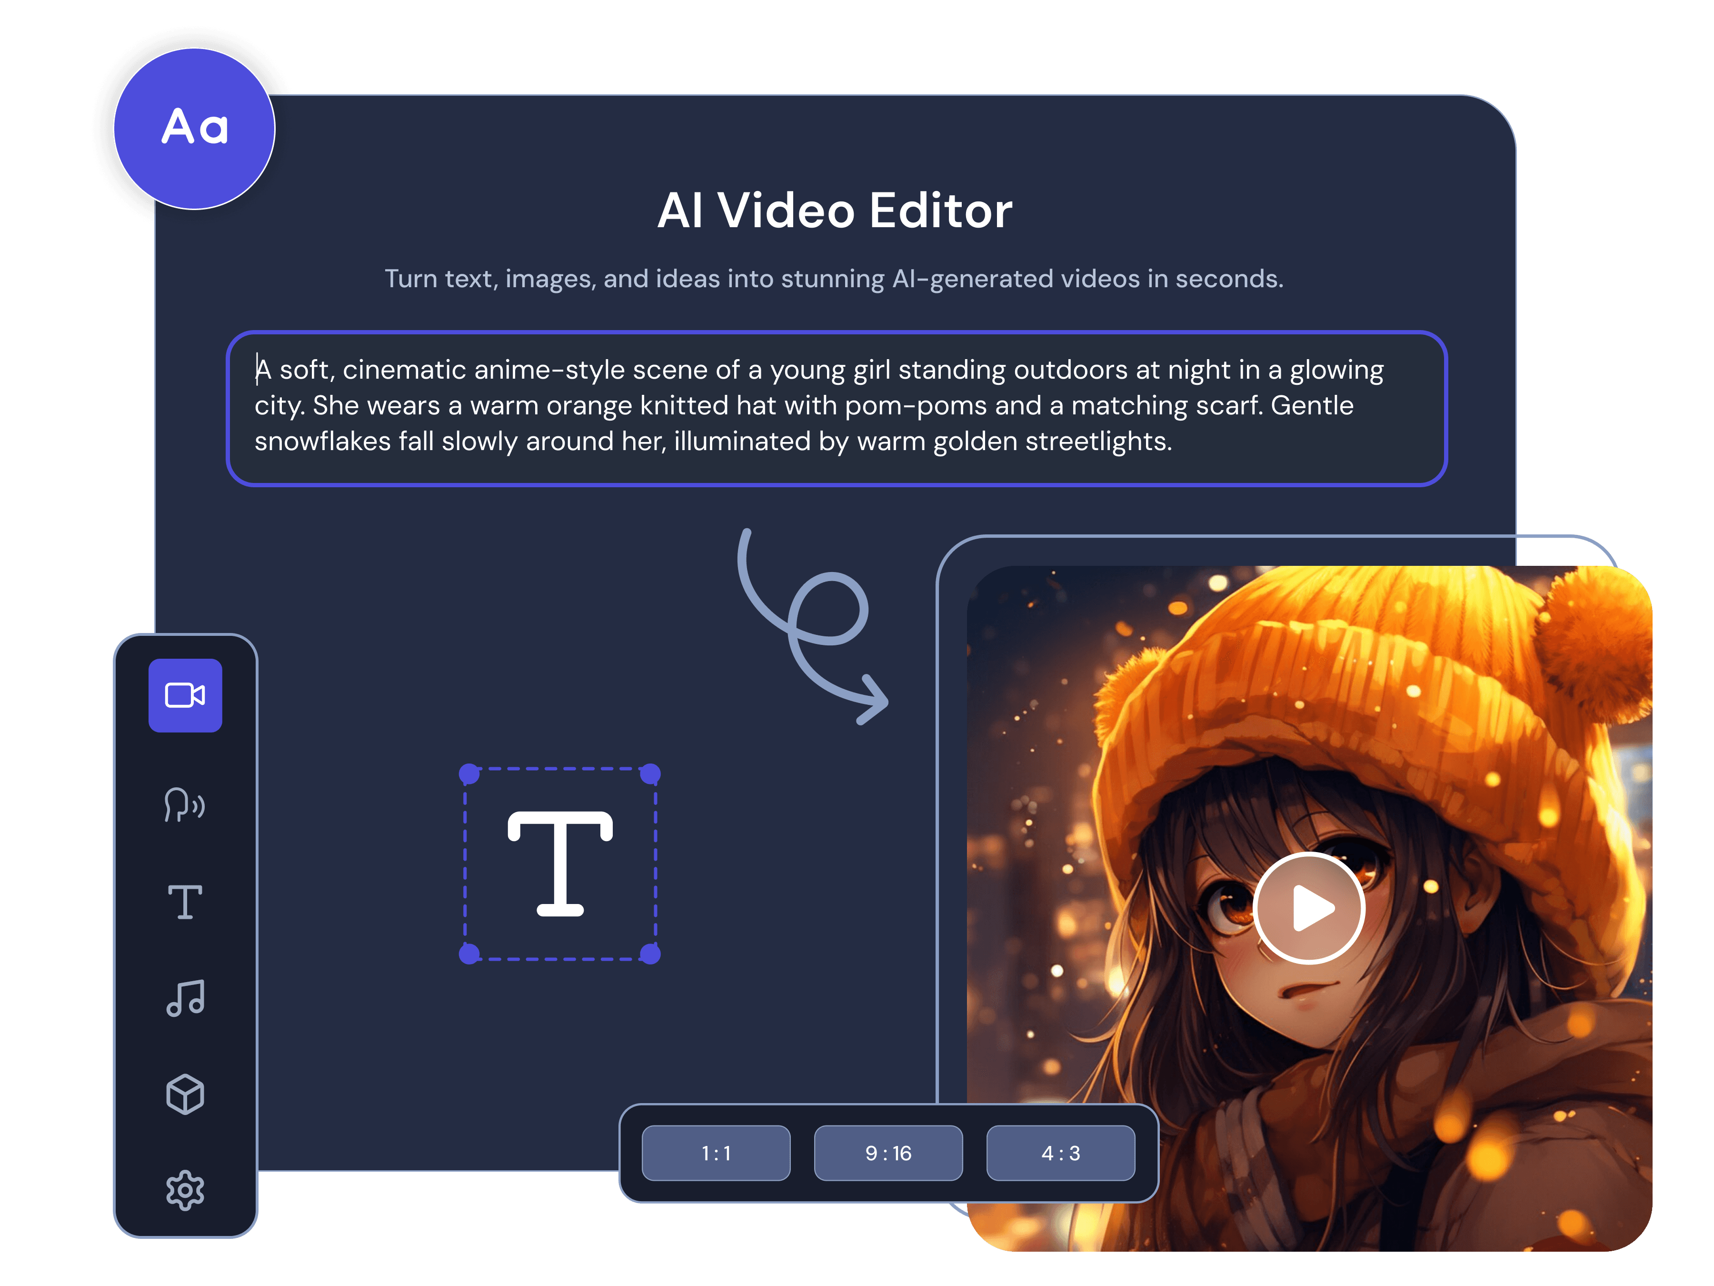Open the music note audio tool

click(x=185, y=998)
